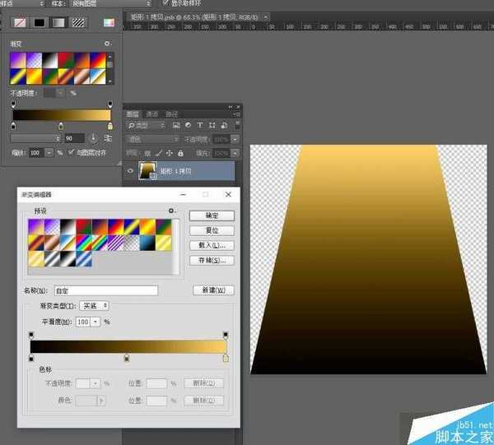Switch to the 路径 tab
The width and height of the screenshot is (494, 445).
click(172, 114)
